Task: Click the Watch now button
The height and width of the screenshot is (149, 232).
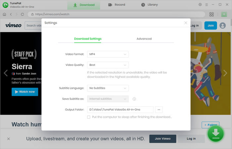Action: pyautogui.click(x=25, y=92)
